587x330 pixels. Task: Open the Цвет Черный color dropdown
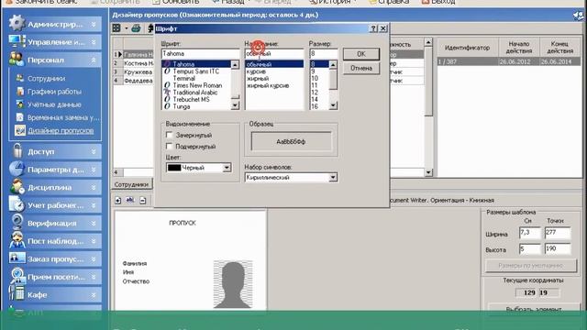pos(227,168)
